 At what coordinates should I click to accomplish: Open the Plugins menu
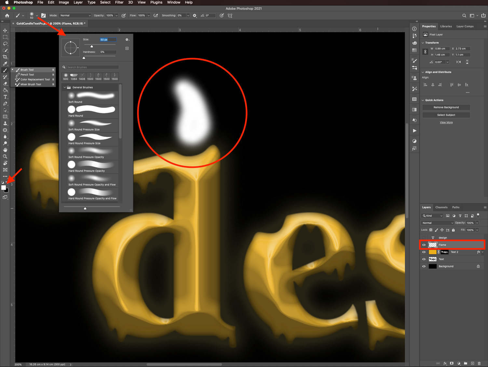pyautogui.click(x=156, y=2)
